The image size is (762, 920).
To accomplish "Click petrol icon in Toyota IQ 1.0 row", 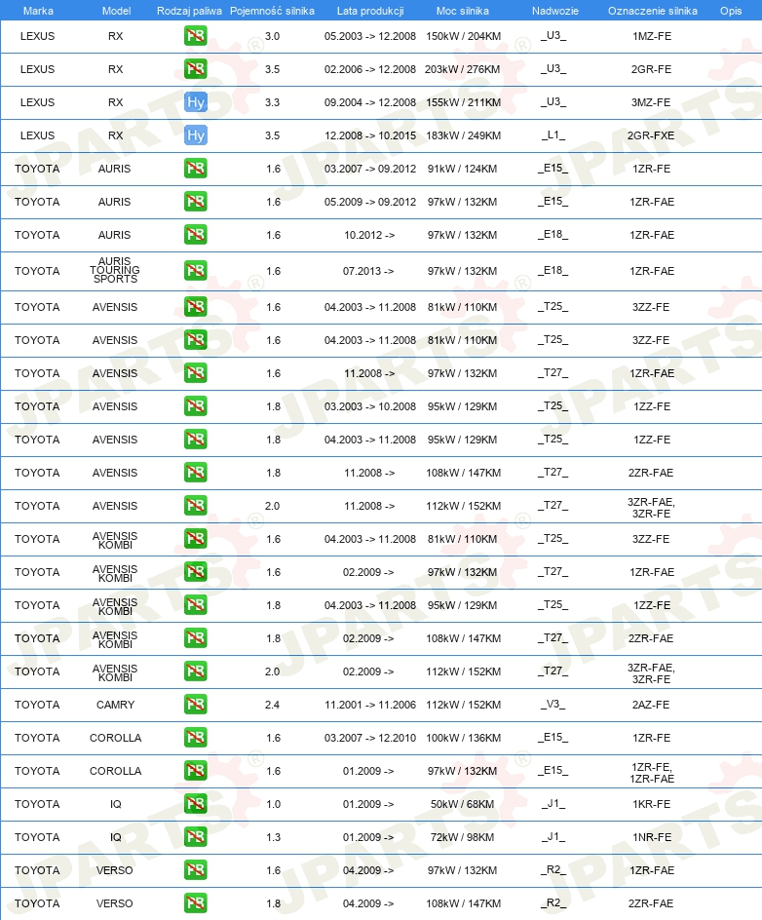I will (x=195, y=804).
